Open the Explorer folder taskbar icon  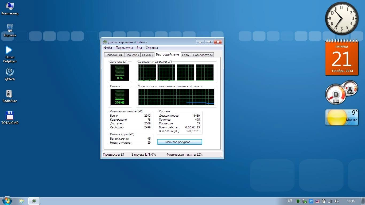22,201
